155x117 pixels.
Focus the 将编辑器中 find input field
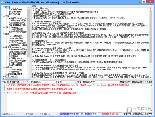(48, 82)
